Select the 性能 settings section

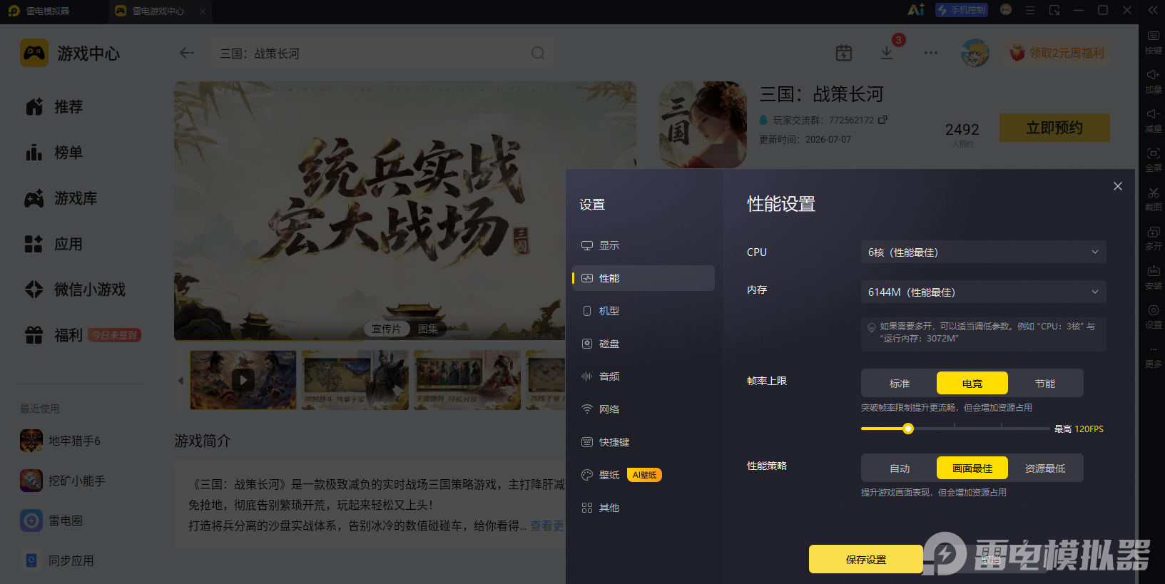tap(643, 278)
